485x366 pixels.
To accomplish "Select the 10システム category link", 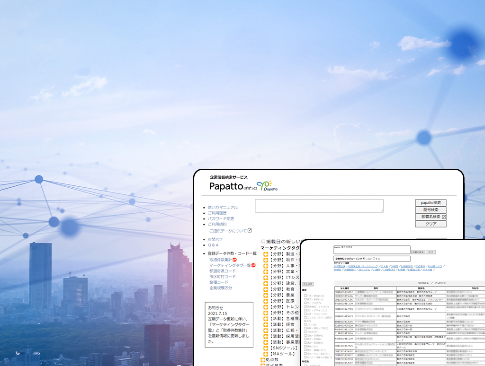I will (x=364, y=270).
